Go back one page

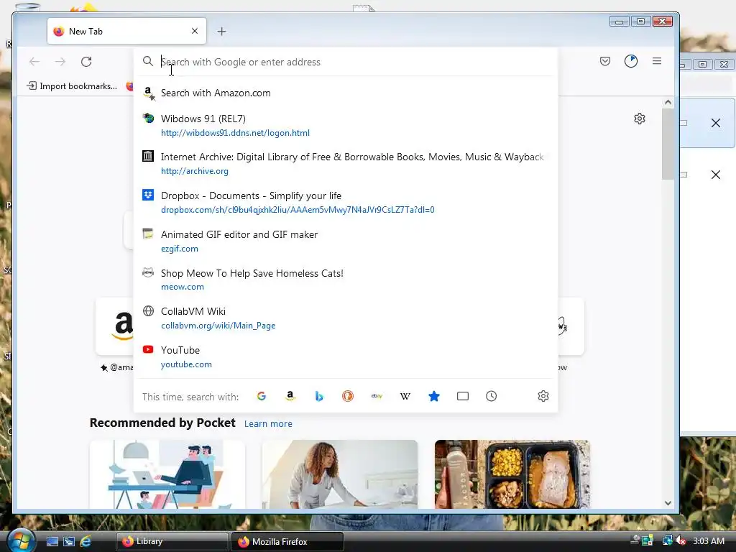click(x=34, y=62)
